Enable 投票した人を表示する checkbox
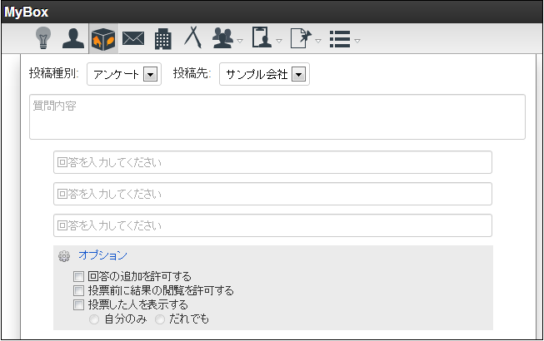 [x=79, y=305]
